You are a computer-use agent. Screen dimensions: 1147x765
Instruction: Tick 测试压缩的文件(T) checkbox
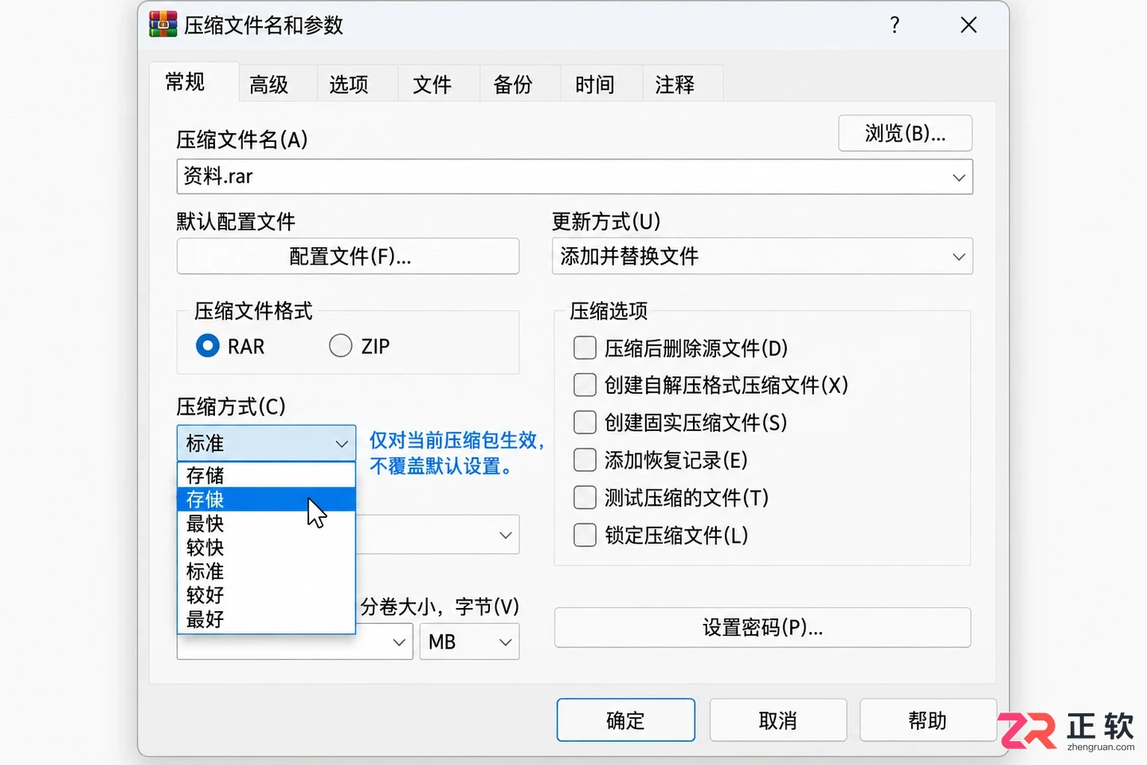tap(585, 497)
